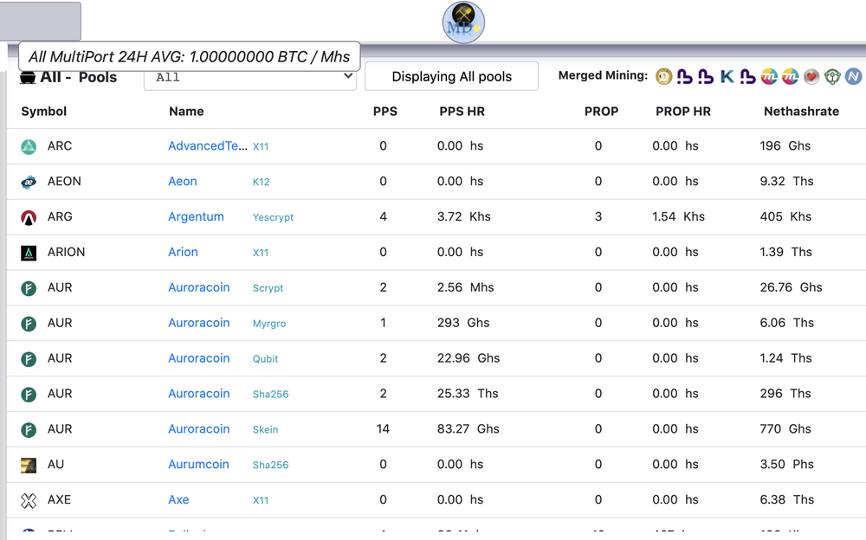The width and height of the screenshot is (866, 540).
Task: Click the green network merged mining icon
Action: tap(832, 76)
